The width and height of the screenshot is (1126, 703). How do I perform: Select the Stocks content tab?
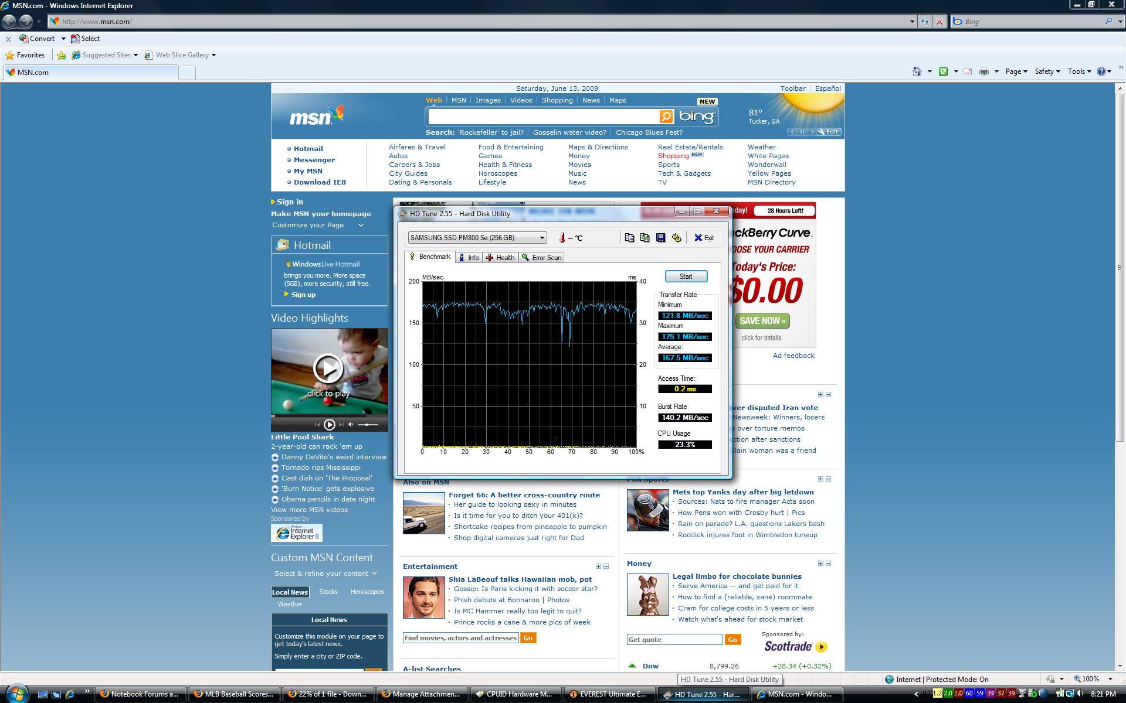328,592
